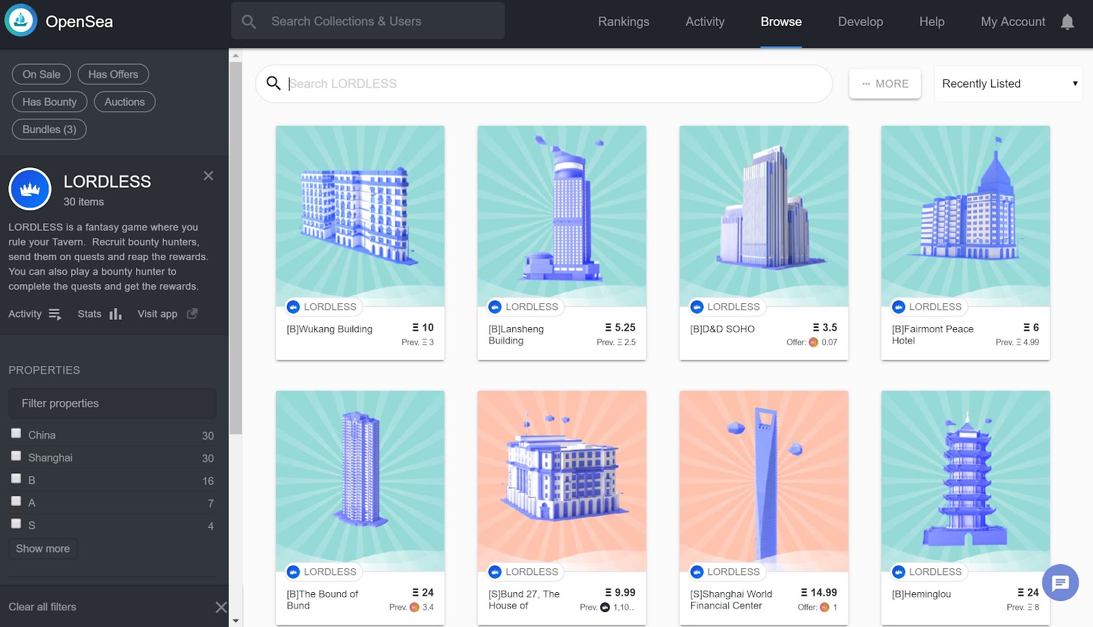This screenshot has height=627, width=1093.
Task: Open the Activity nav item in top bar
Action: click(x=705, y=22)
